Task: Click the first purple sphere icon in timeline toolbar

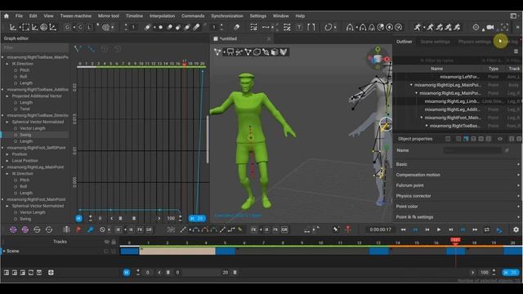Action: [13, 229]
